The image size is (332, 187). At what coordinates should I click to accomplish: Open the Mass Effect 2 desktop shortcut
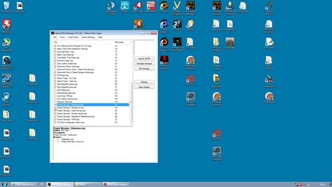tap(151, 7)
